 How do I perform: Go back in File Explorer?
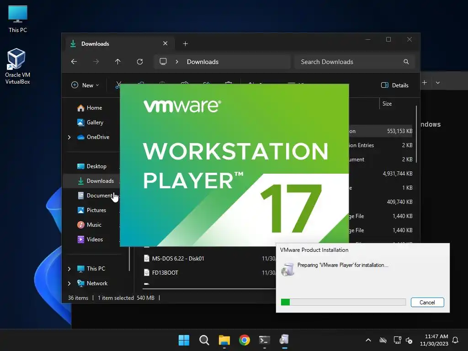[74, 62]
